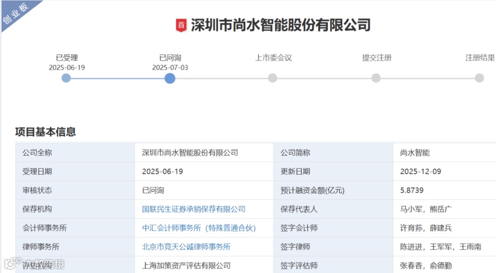Select the 提交注册 timeline node
The height and width of the screenshot is (273, 496).
[x=376, y=78]
